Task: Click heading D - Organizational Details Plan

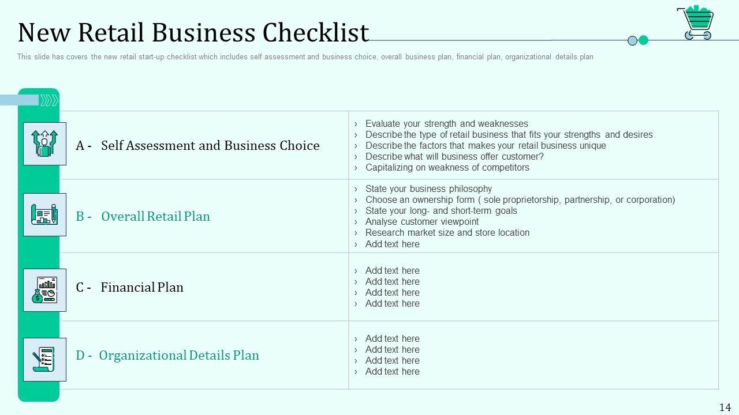Action: click(x=167, y=355)
